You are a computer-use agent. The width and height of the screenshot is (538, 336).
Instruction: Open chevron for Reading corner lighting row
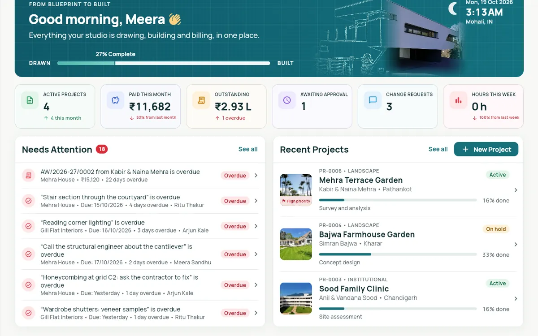pos(256,226)
